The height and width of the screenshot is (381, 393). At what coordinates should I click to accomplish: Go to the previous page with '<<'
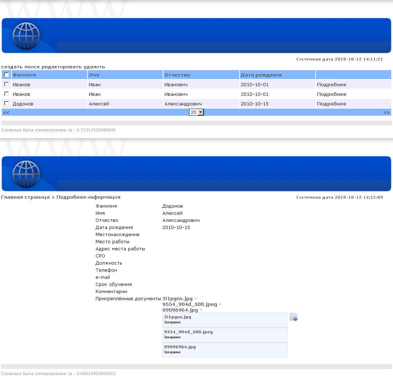tap(6, 113)
